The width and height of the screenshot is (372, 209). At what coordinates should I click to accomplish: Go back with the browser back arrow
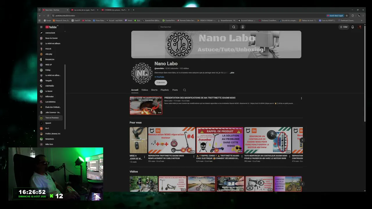pos(40,16)
